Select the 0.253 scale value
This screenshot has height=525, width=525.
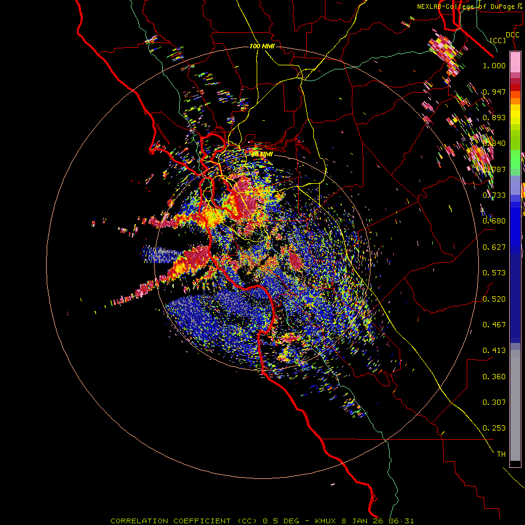point(494,428)
